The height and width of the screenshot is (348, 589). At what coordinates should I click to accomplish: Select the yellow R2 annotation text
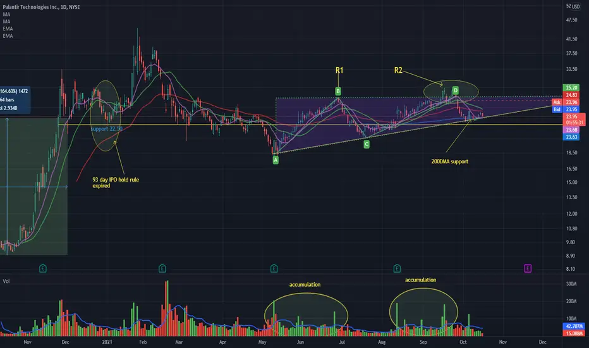coord(398,70)
